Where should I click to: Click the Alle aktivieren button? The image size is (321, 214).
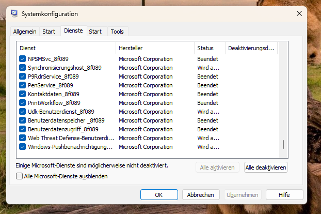[x=217, y=167]
